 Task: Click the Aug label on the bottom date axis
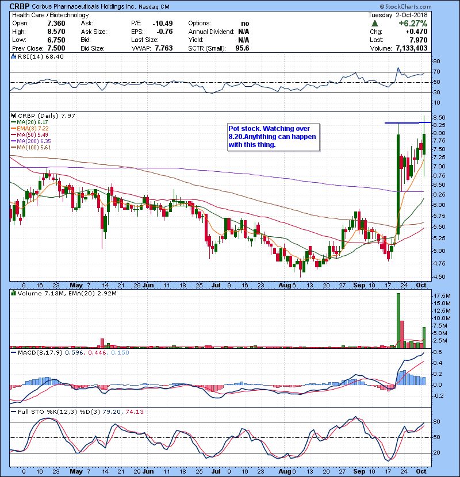pos(285,471)
